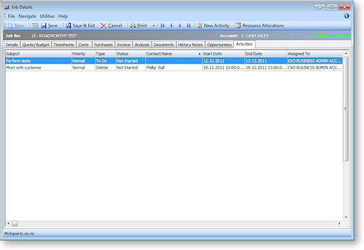Go to the next record arrow
Screen dimensions: 364x250
click(x=180, y=26)
